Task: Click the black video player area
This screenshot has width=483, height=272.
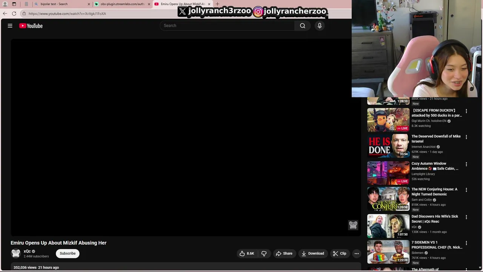Action: pos(186,137)
